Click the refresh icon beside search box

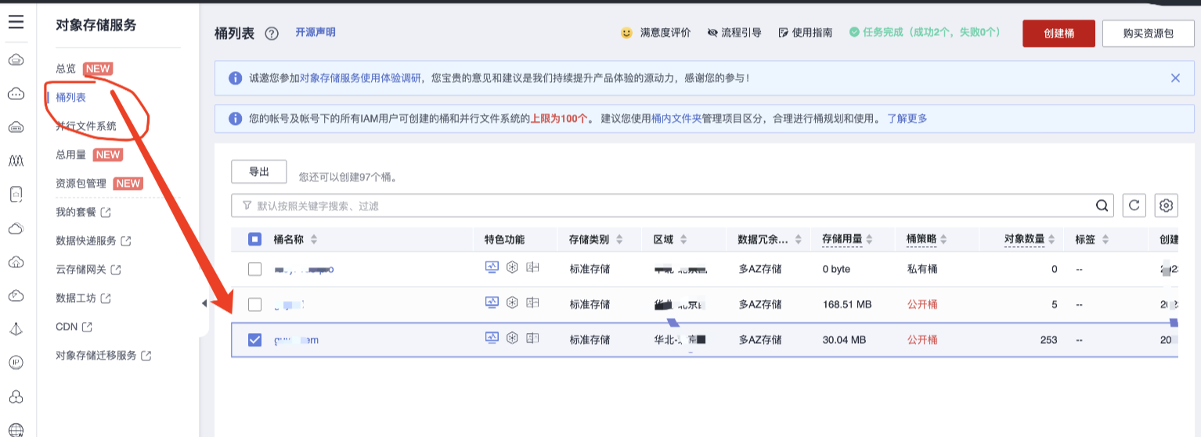[x=1134, y=206]
